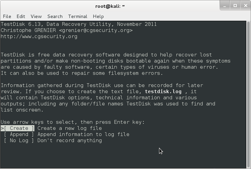This screenshot has width=251, height=169.
Task: Select the highlighted [ Create ] option
Action: point(18,128)
